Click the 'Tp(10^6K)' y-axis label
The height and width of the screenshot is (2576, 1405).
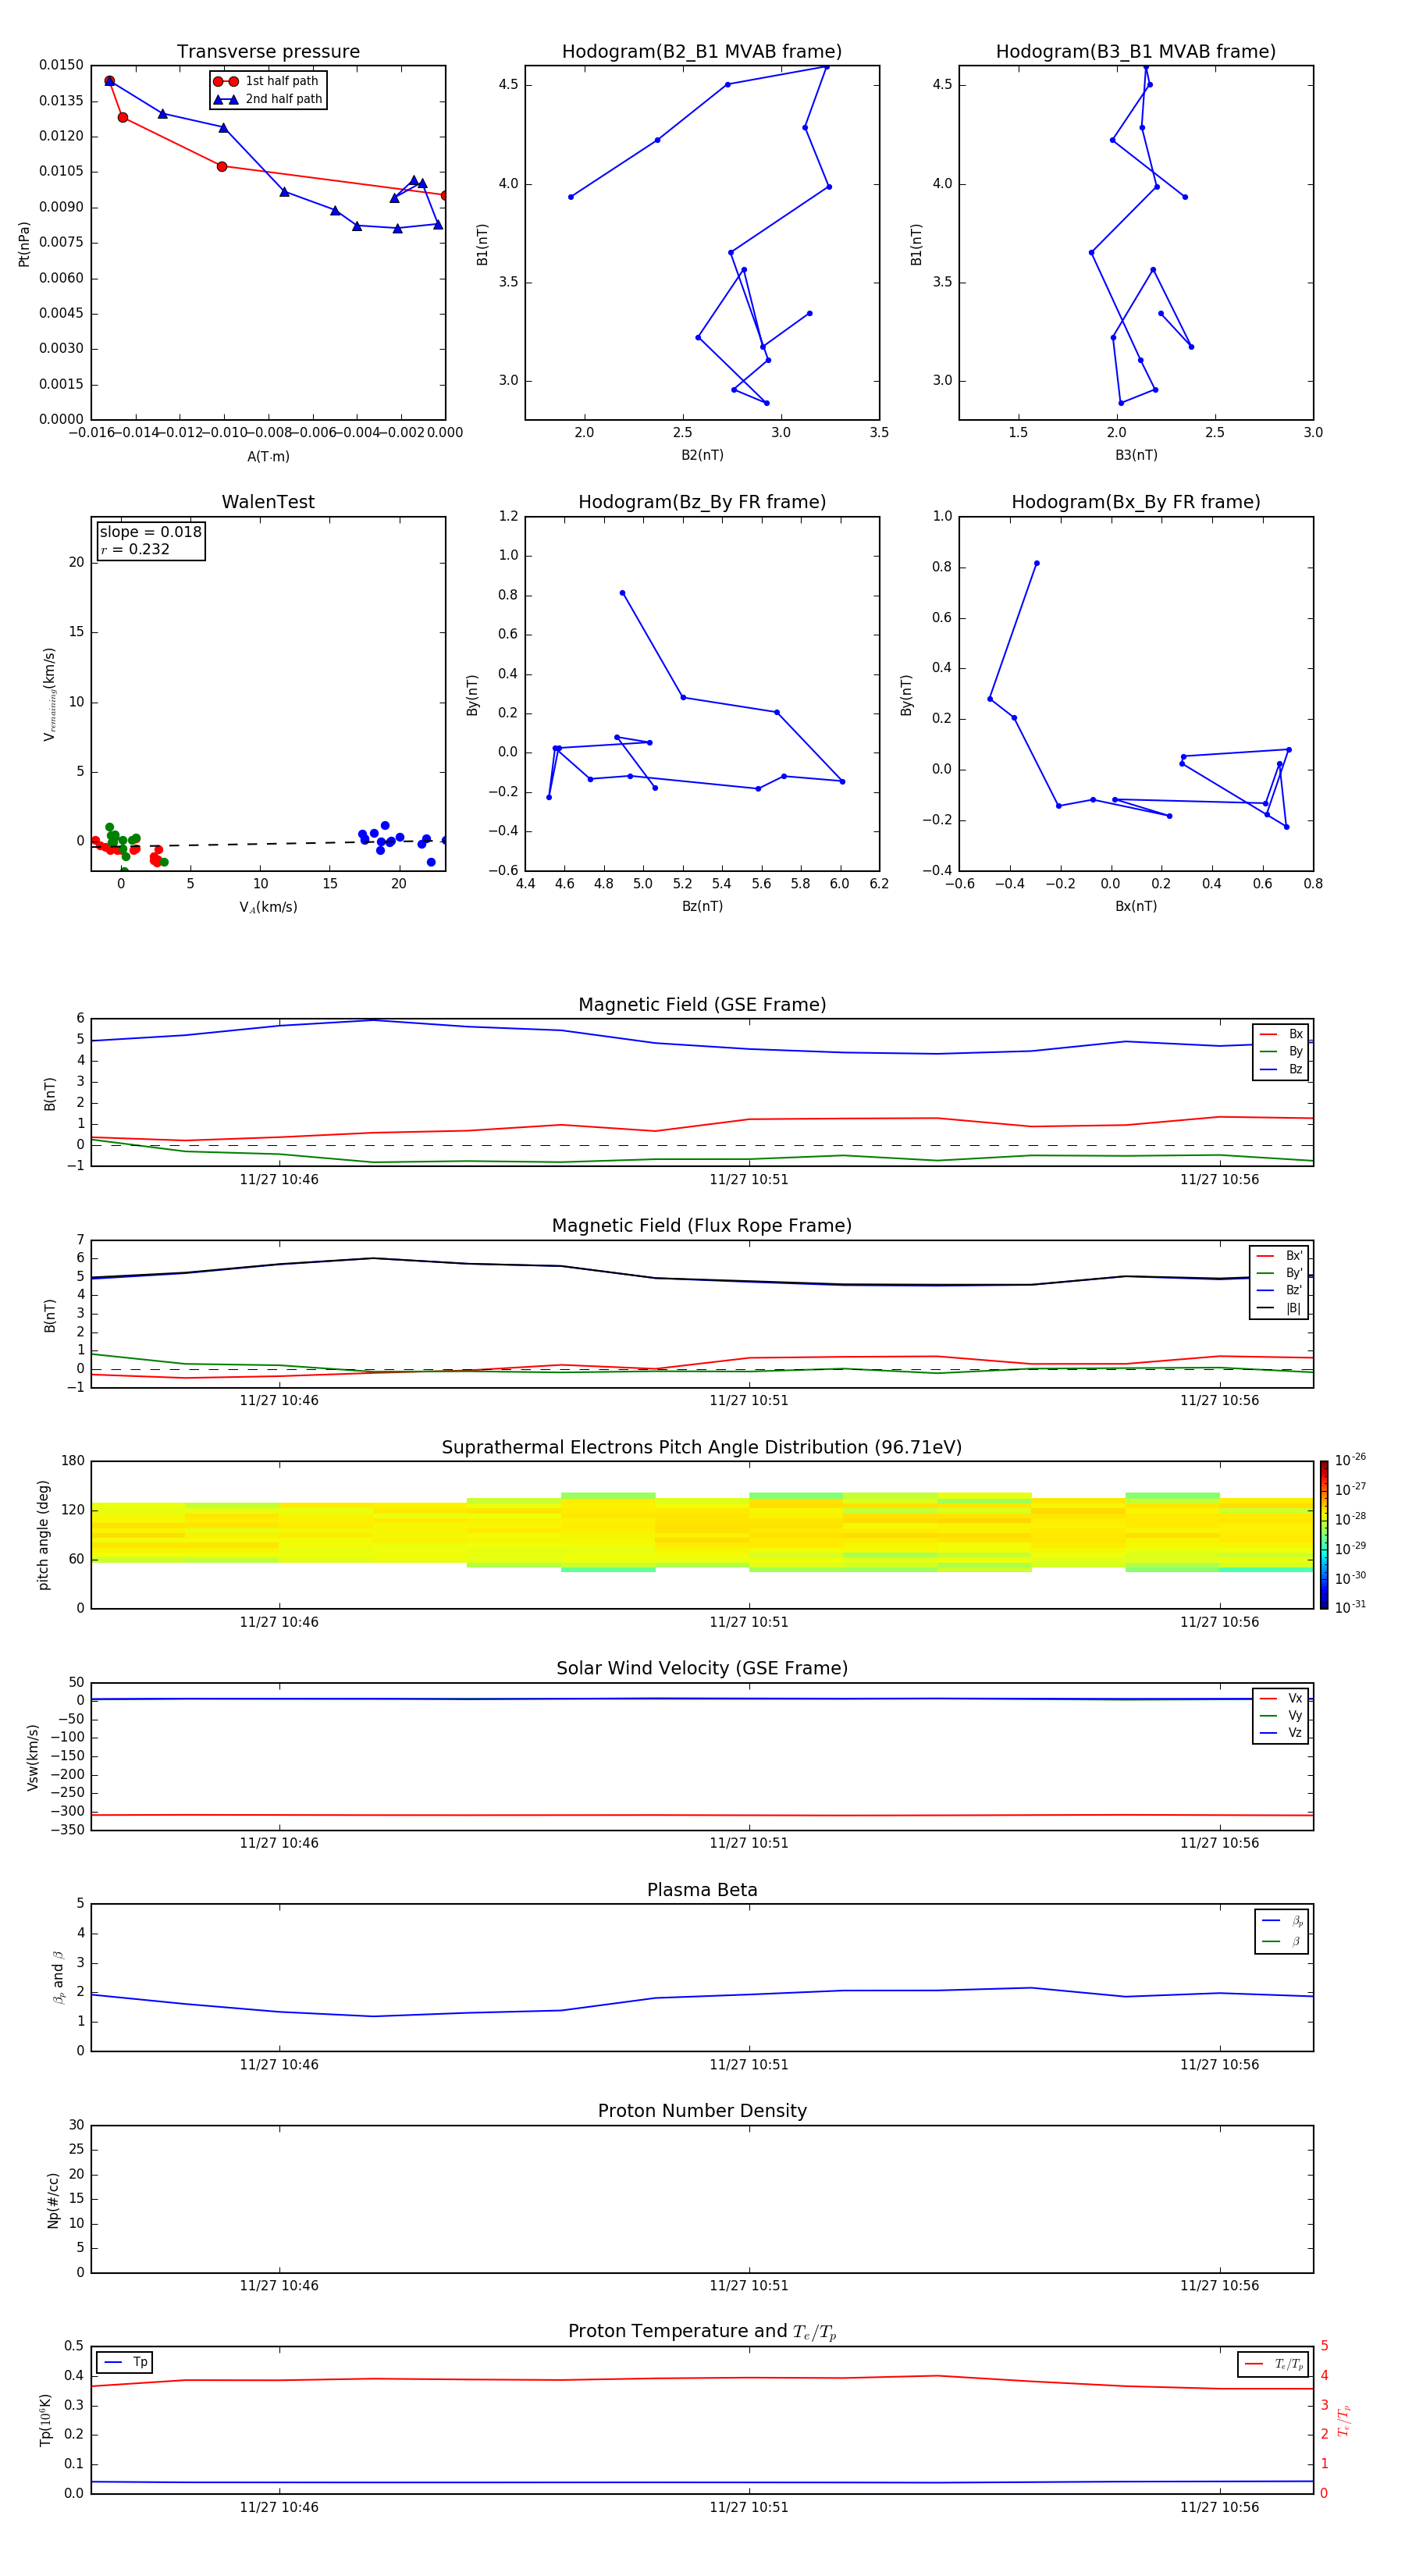point(45,2420)
